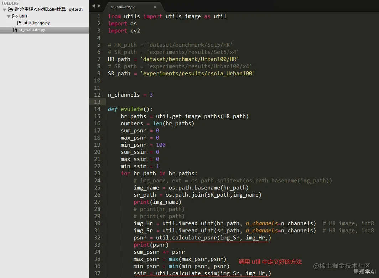Click 'sum_ssim' on line 20
The image size is (379, 278).
point(134,152)
